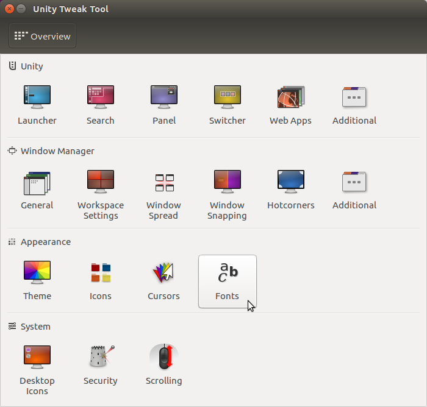
Task: Open Window Snapping settings
Action: click(228, 194)
